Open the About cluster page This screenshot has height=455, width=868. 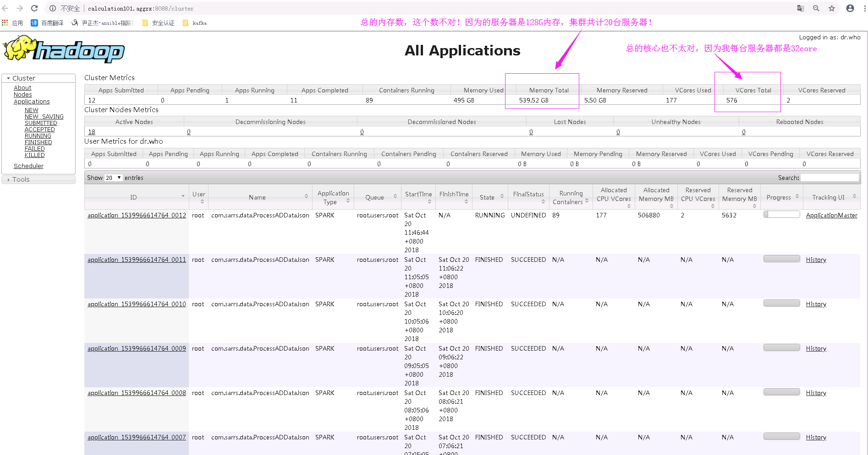pyautogui.click(x=22, y=88)
